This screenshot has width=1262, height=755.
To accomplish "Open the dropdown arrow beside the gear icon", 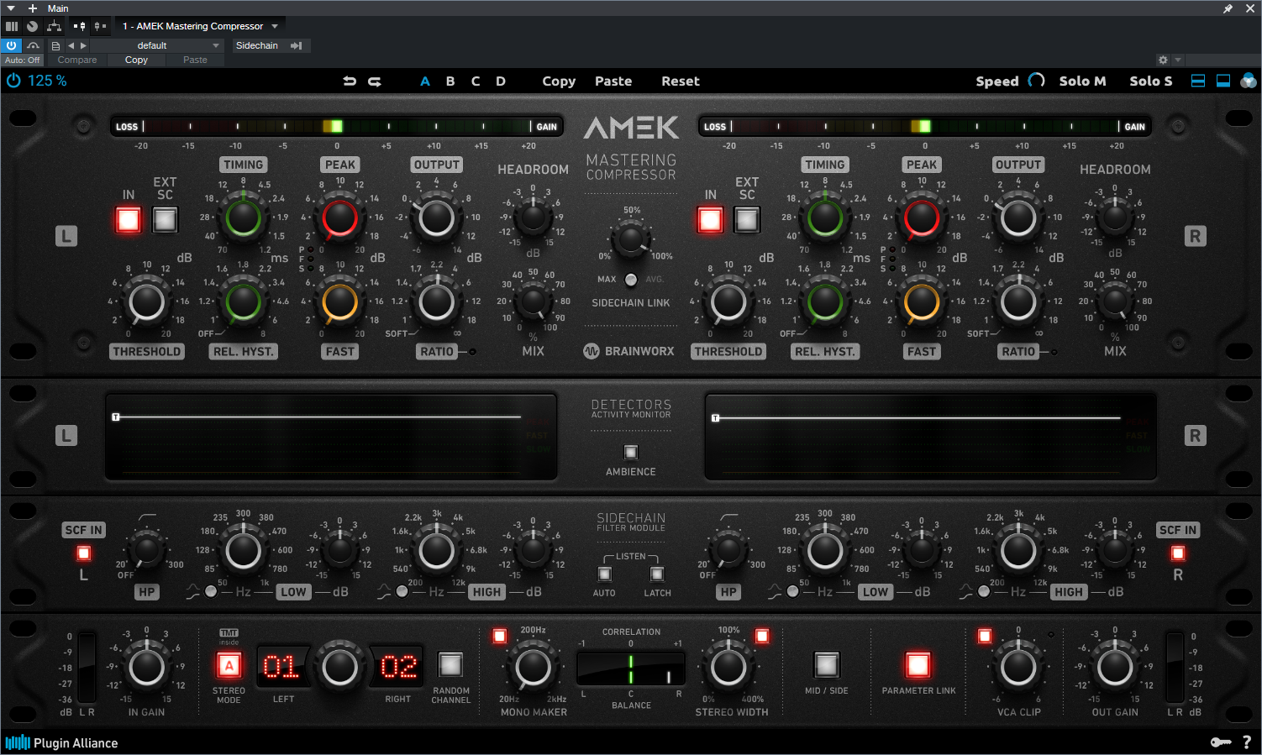I will 1178,60.
